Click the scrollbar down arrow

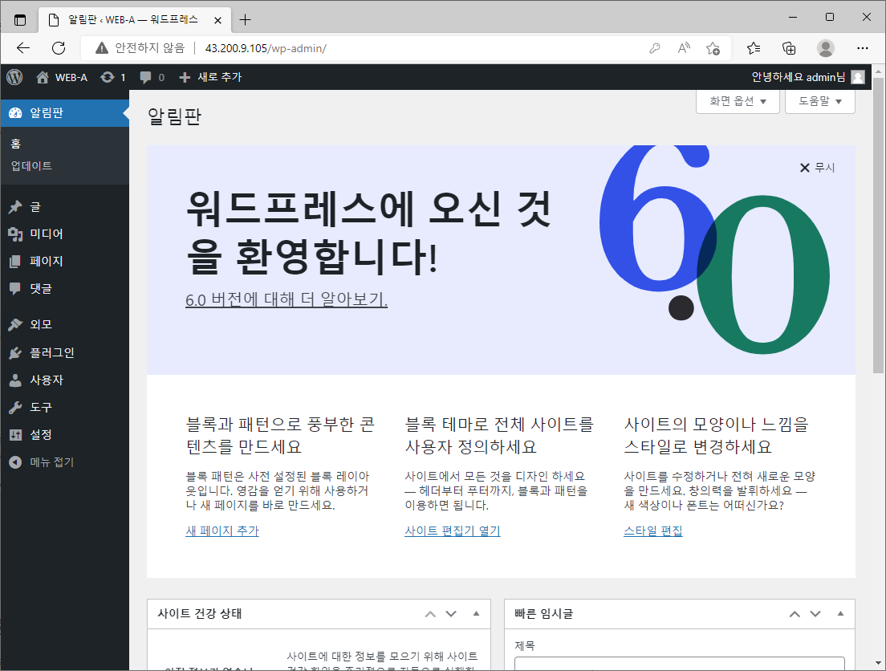pos(877,662)
